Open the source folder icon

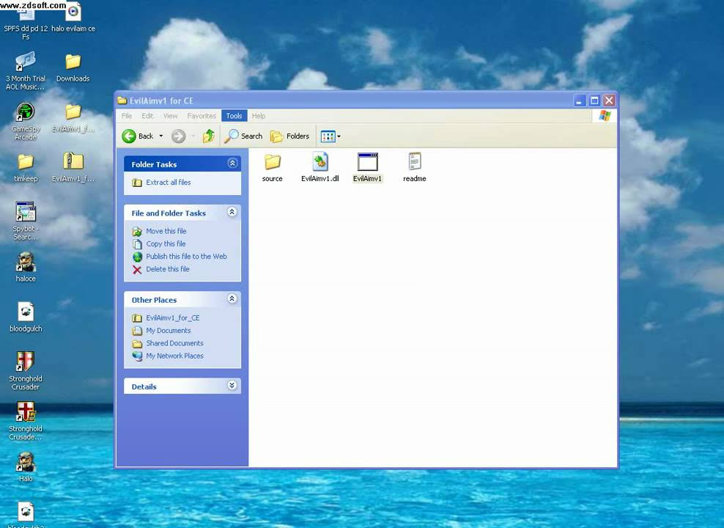(273, 161)
